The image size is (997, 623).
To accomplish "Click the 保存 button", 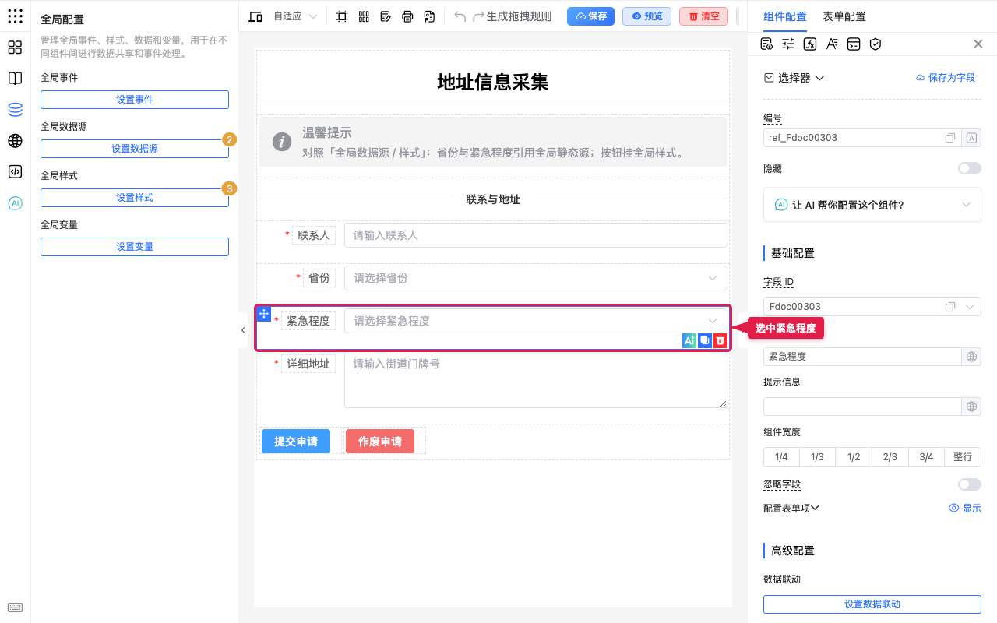I will [590, 16].
